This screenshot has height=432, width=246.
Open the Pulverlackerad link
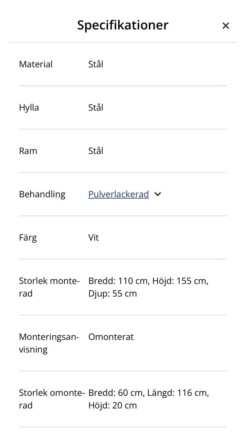tap(118, 194)
